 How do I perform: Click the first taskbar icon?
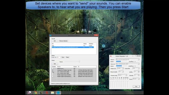[30, 93]
